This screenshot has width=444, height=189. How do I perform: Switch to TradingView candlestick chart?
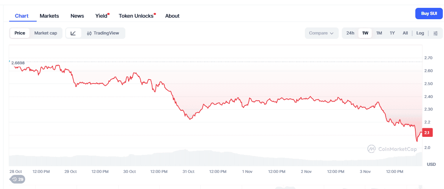(103, 33)
